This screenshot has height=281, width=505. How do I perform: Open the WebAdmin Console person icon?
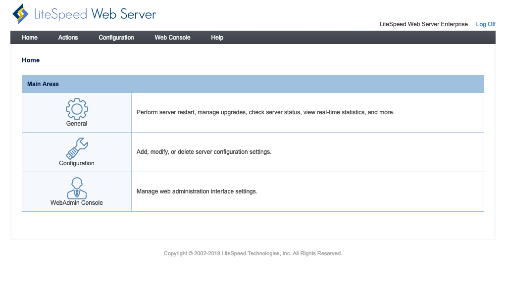(x=77, y=188)
